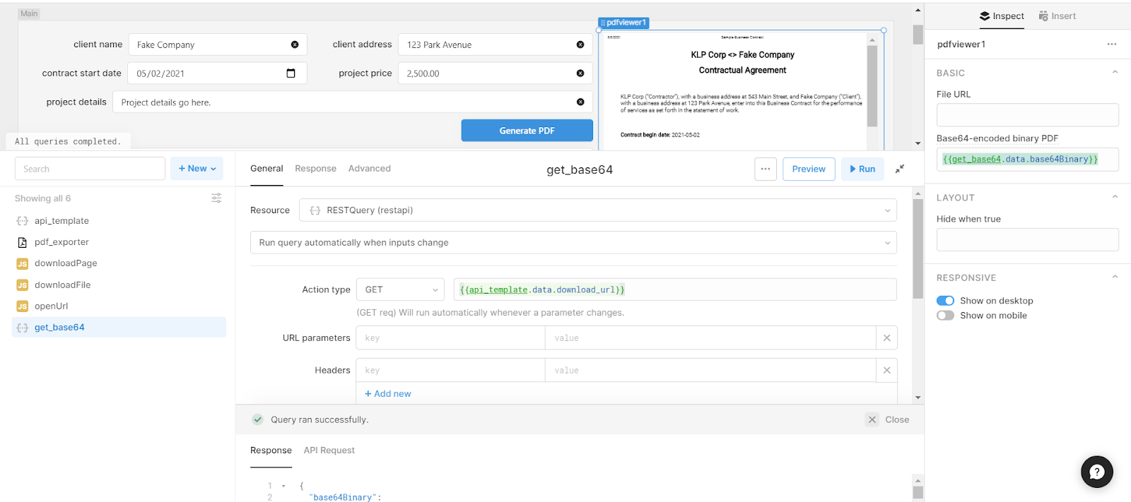Viewport: 1131px width, 502px height.
Task: Select the get_base64 query
Action: 119,328
